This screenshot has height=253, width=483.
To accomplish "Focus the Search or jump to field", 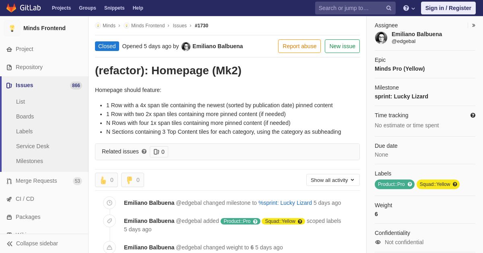I will coord(355,8).
